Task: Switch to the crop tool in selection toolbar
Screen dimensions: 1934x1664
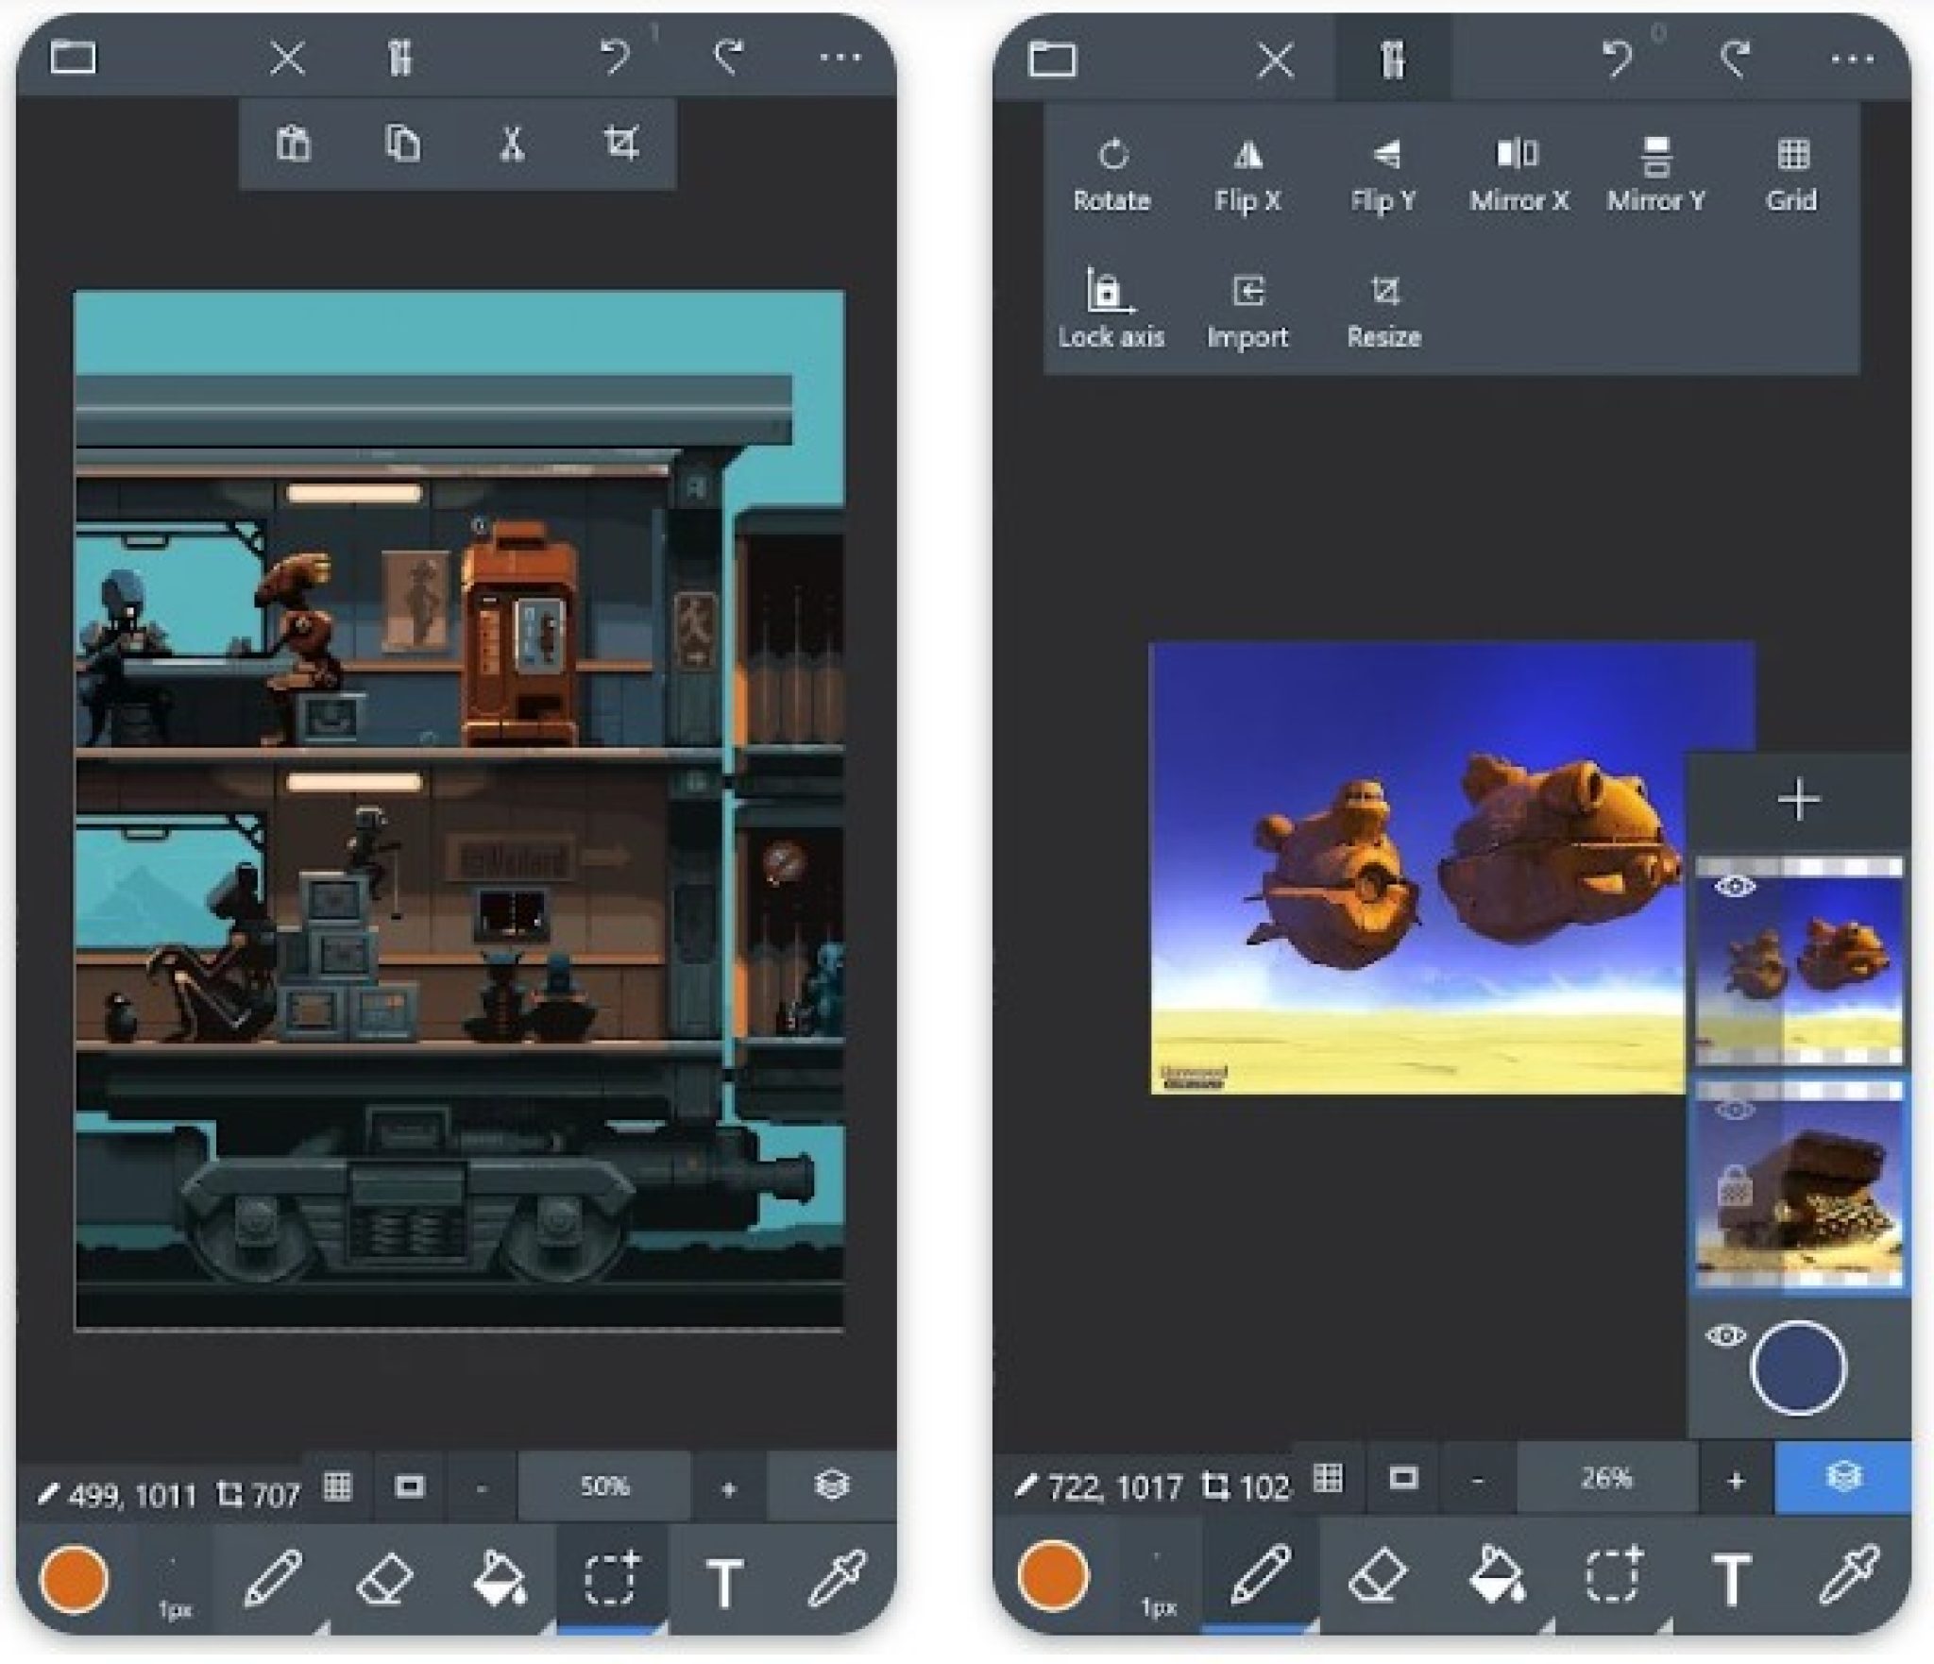Action: (x=622, y=142)
